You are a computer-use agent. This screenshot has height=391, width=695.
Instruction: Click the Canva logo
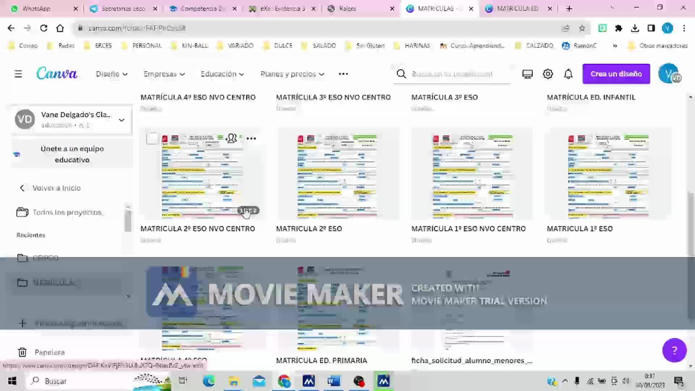pyautogui.click(x=57, y=73)
